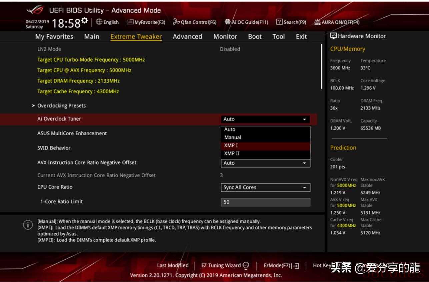Switch to EzMode(F7)
This screenshot has height=282, width=429.
click(x=281, y=265)
